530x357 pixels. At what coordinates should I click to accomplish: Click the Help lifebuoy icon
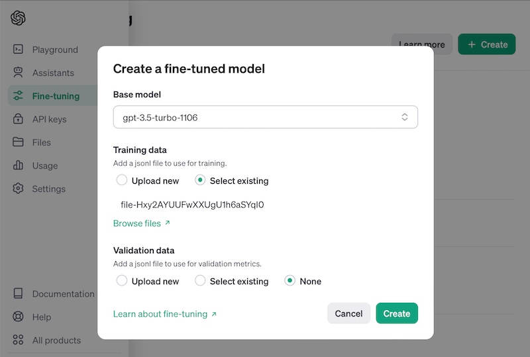[x=18, y=317]
